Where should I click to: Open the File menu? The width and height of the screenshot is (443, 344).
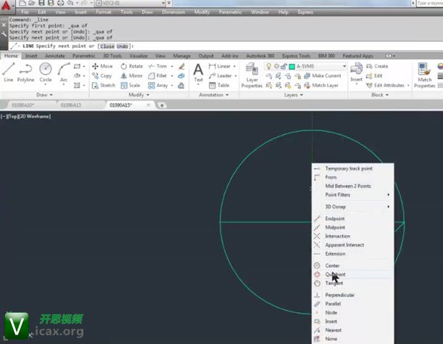(x=25, y=12)
